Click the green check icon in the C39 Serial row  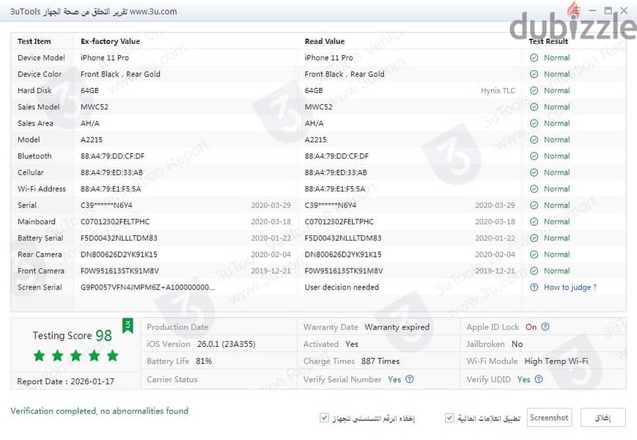point(534,205)
